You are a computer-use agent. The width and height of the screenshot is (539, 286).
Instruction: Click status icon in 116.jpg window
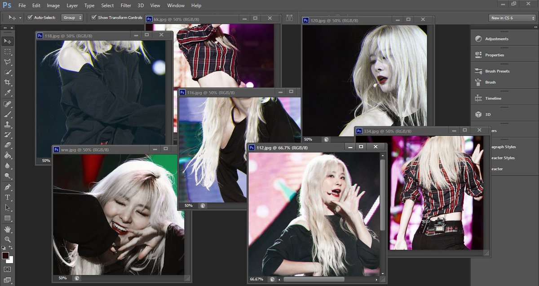click(203, 206)
